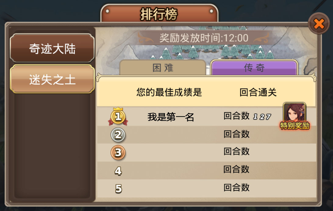Click 回合数 label in fourth-place row
Image resolution: width=333 pixels, height=211 pixels.
click(236, 170)
